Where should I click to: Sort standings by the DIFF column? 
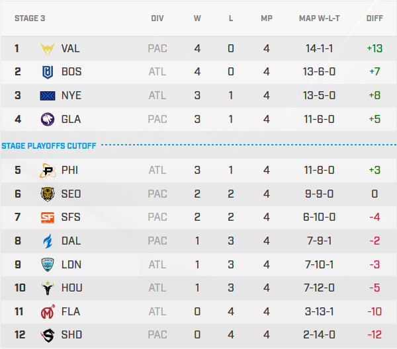click(375, 19)
